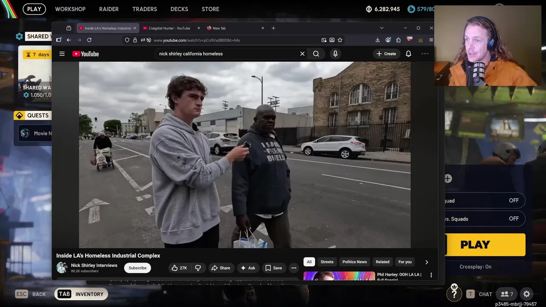Image resolution: width=546 pixels, height=307 pixels.
Task: Toggle the vs. Squads OFF switch
Action: pos(514,219)
